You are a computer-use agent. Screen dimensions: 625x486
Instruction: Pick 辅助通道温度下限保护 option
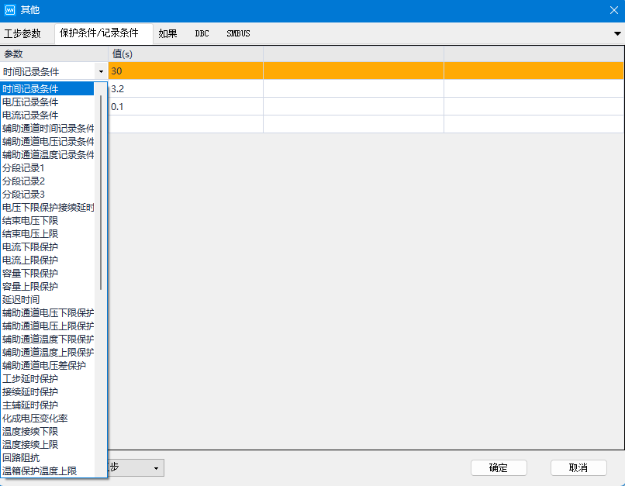coord(47,339)
